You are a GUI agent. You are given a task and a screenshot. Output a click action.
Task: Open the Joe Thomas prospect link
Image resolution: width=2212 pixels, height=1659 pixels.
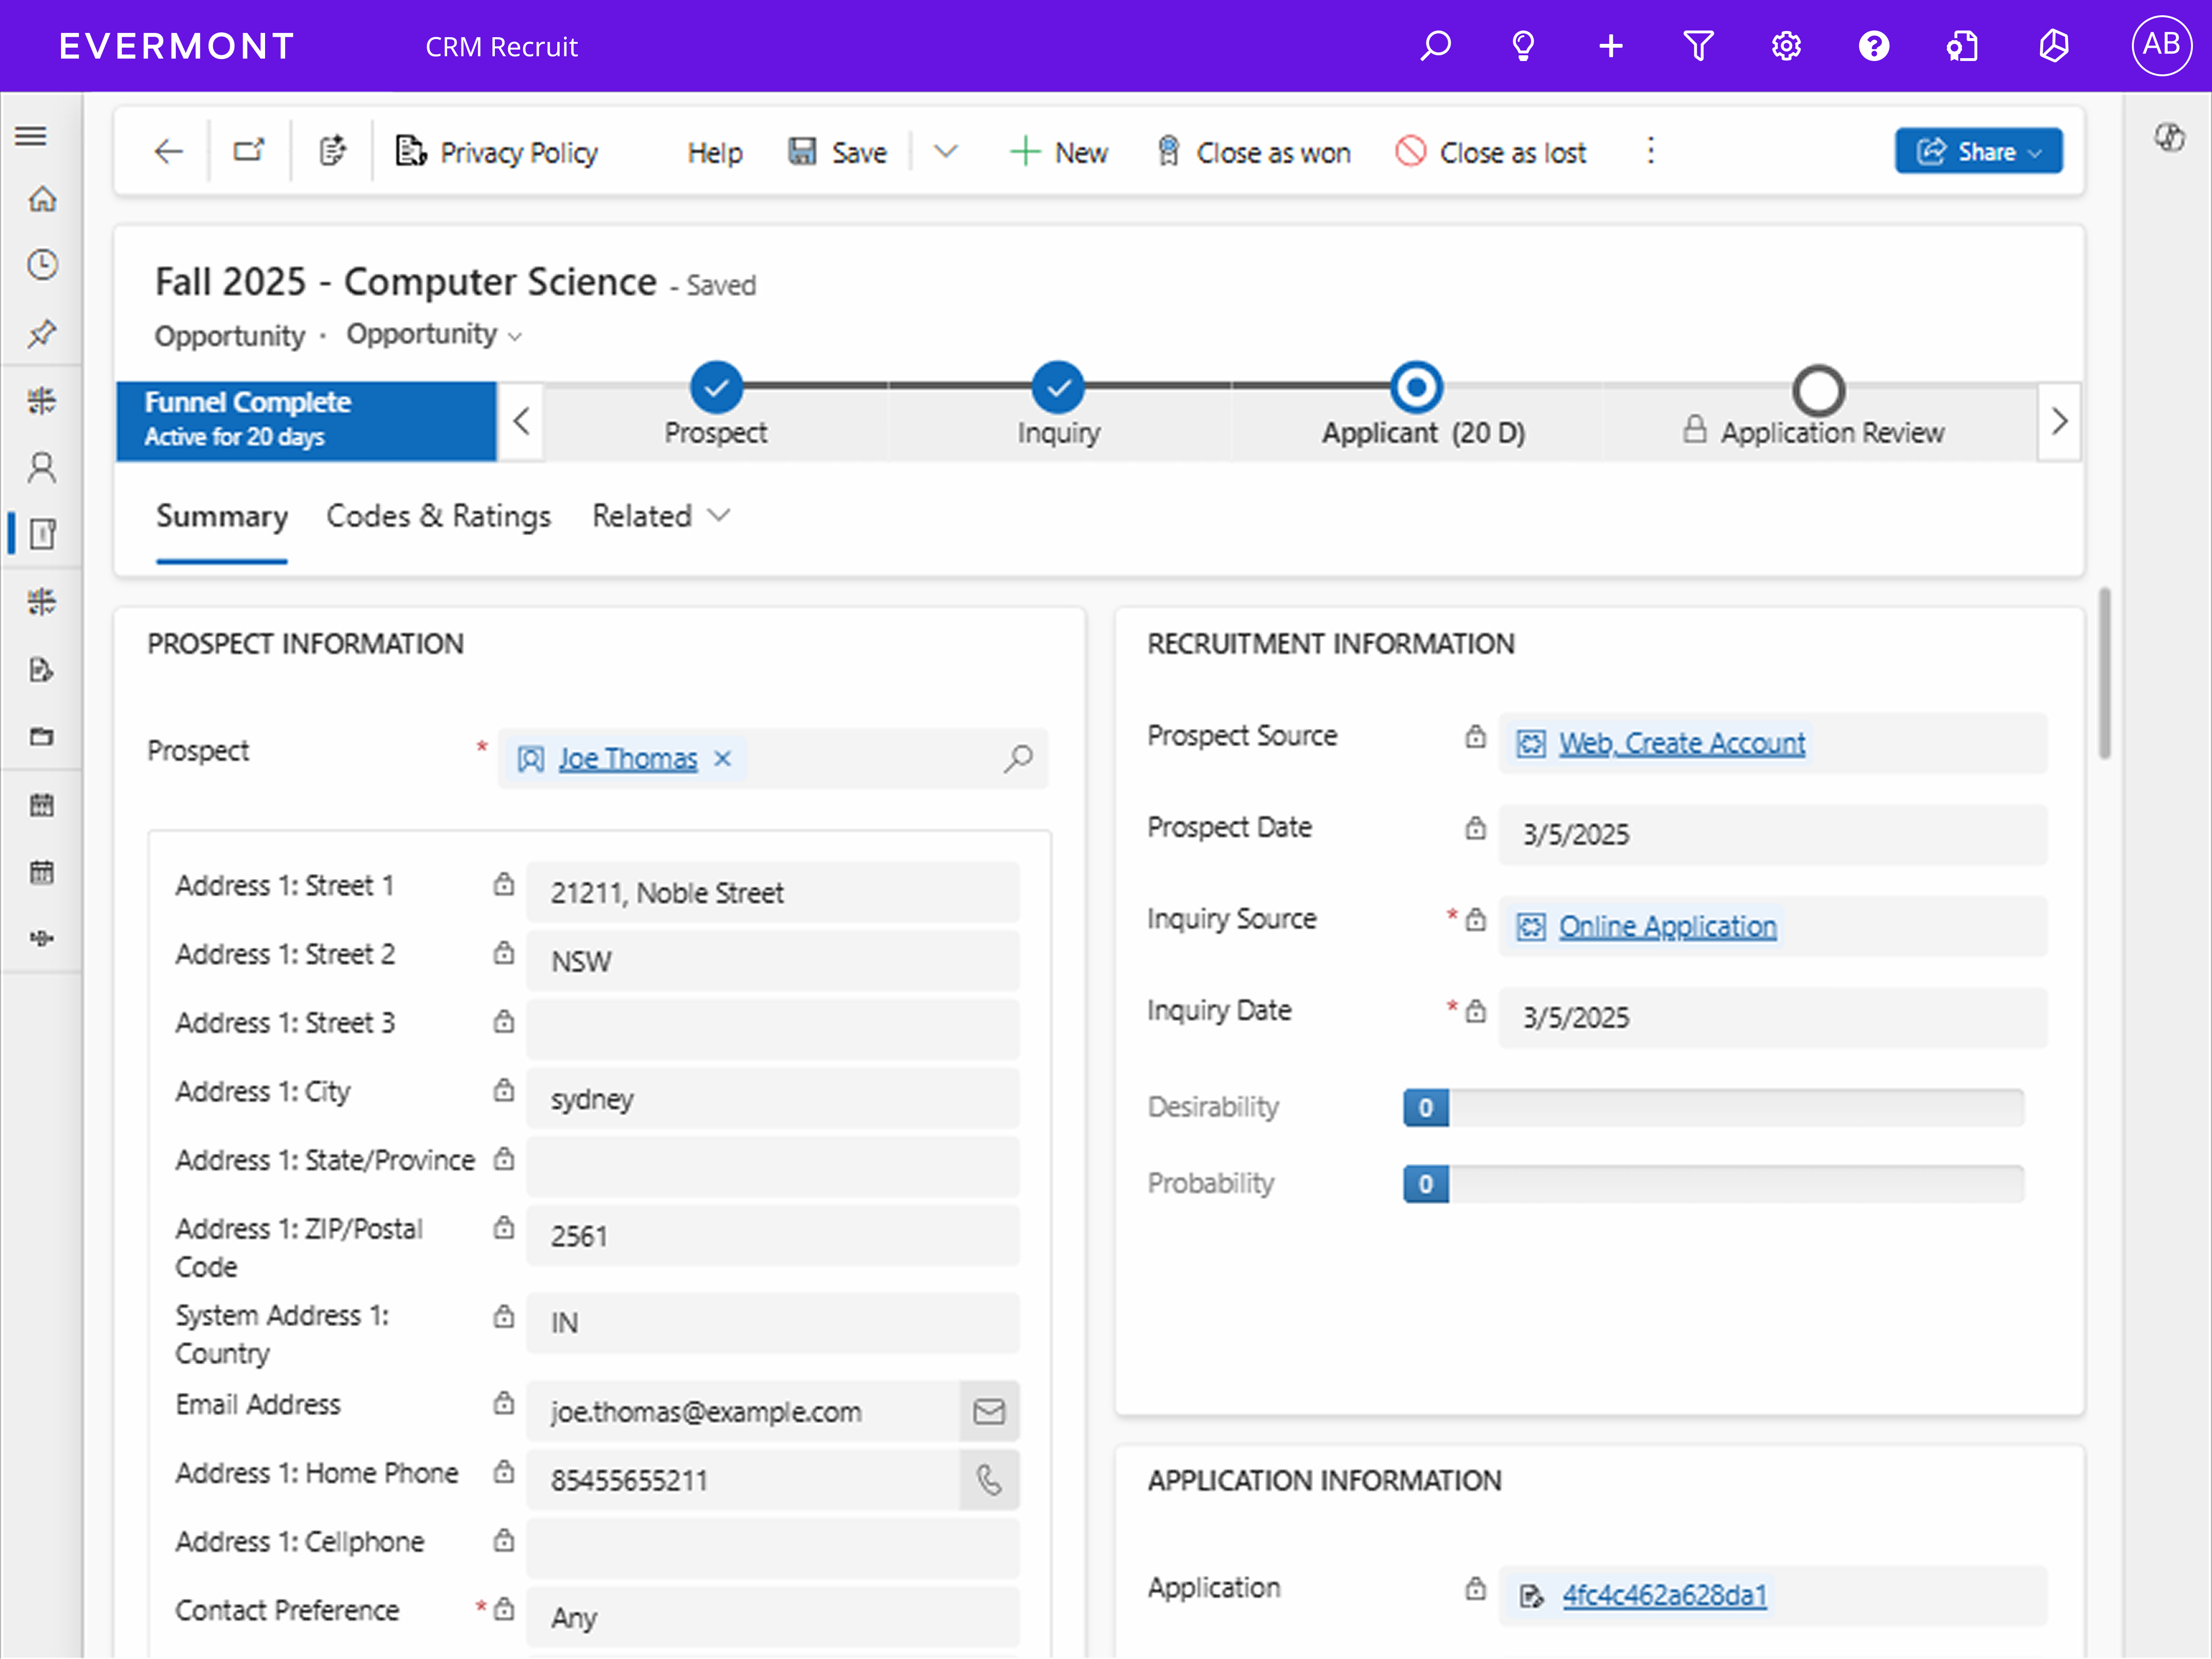click(x=627, y=759)
